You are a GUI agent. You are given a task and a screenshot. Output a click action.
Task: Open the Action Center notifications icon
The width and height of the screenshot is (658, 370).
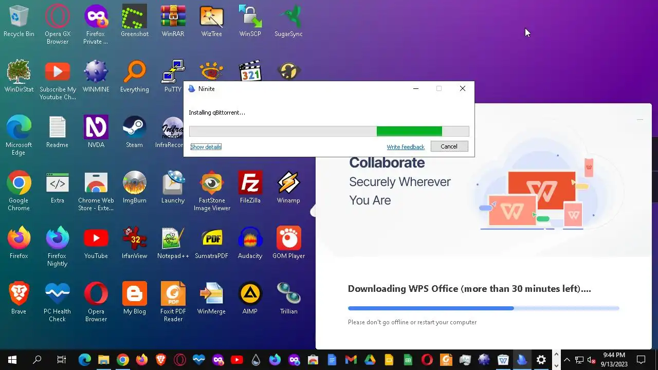click(x=641, y=360)
